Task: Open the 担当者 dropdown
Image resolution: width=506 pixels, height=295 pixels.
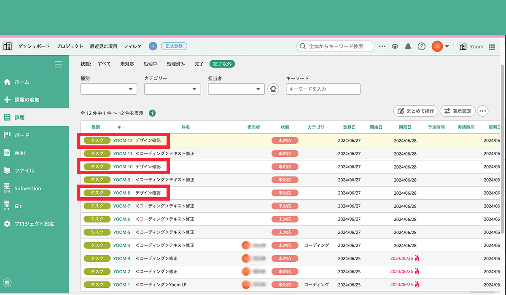Action: (x=236, y=89)
